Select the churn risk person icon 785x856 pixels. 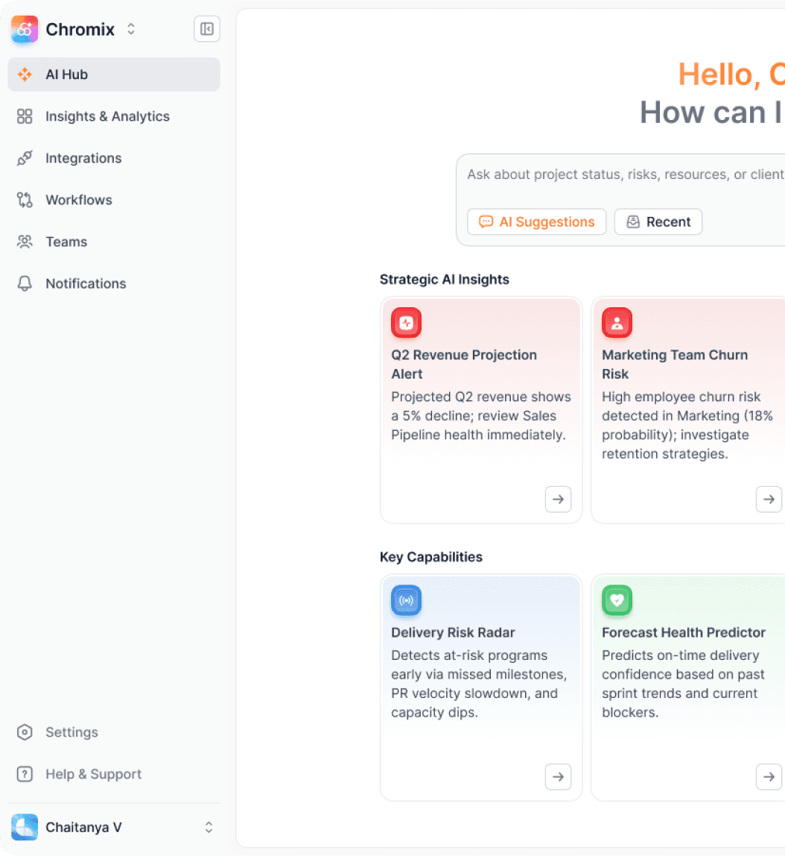point(617,323)
